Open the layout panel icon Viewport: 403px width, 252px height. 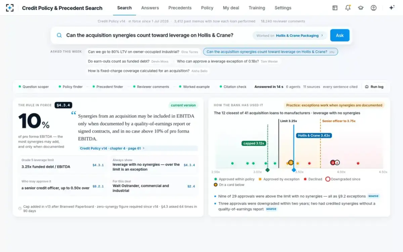[335, 8]
